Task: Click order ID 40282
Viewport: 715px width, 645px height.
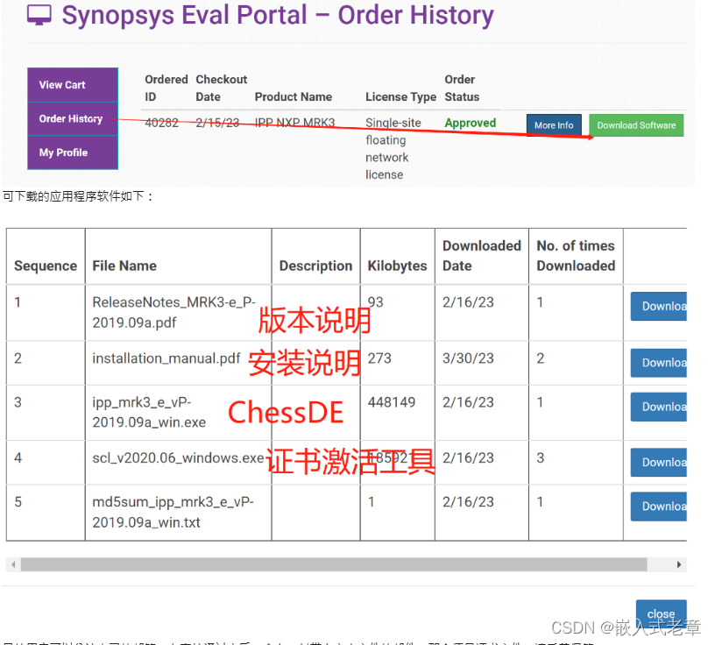Action: [x=161, y=123]
